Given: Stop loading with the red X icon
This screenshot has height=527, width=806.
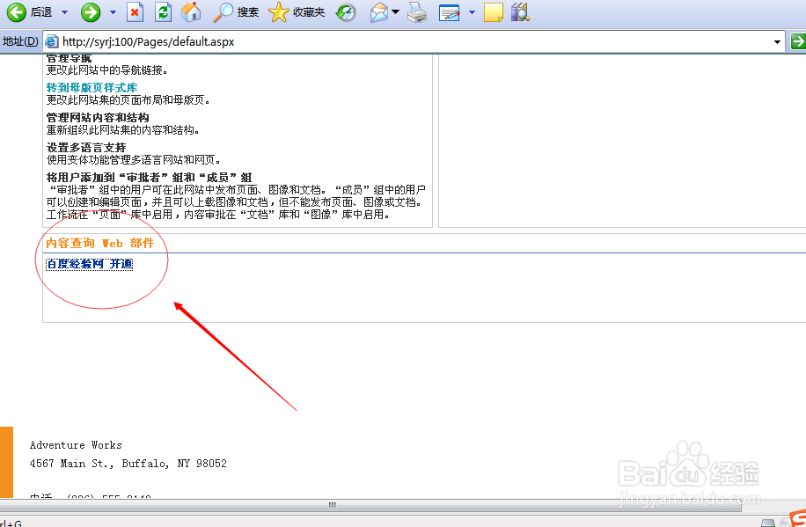Looking at the screenshot, I should (x=135, y=12).
